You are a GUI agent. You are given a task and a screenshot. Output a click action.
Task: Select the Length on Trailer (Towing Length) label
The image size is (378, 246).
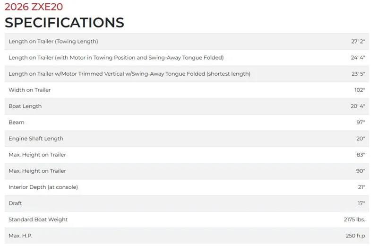tap(53, 41)
